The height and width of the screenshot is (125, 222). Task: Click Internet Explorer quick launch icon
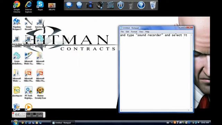pyautogui.click(x=26, y=123)
